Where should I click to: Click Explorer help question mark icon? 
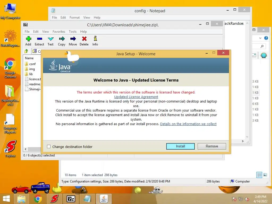(266, 38)
